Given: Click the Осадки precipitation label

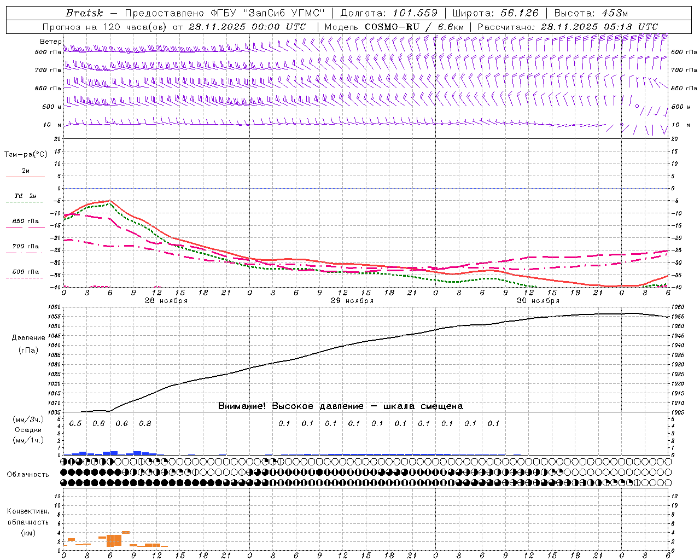Looking at the screenshot, I should coord(28,430).
